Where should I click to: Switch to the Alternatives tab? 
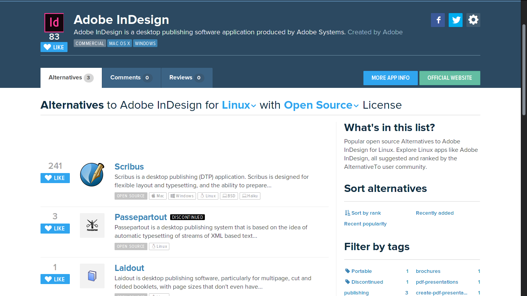71,78
